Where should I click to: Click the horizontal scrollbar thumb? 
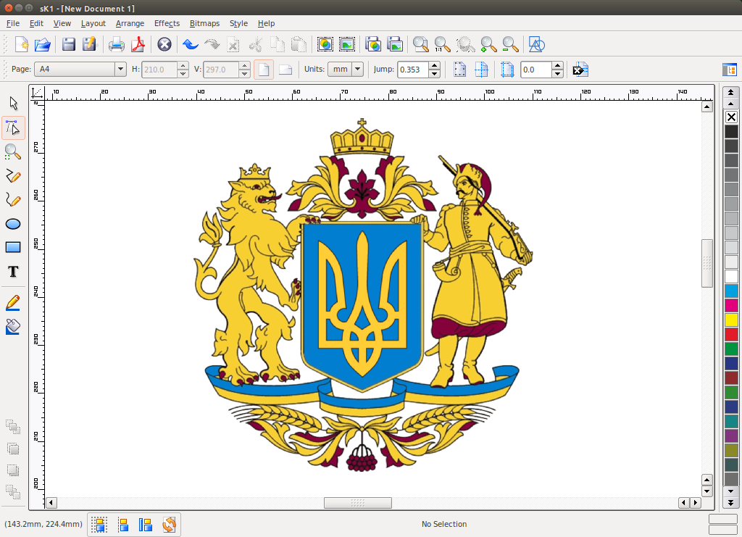pos(357,503)
